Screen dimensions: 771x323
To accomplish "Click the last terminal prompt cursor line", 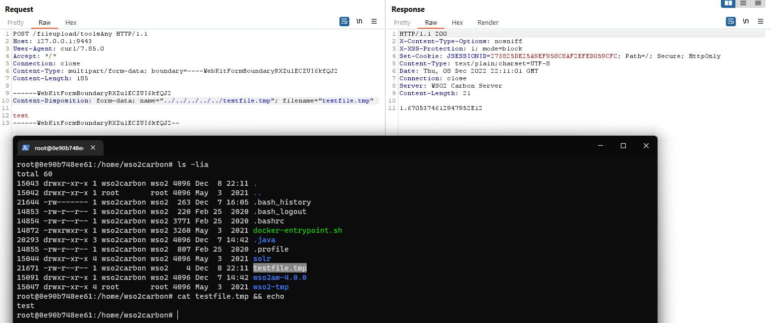I will 97,315.
